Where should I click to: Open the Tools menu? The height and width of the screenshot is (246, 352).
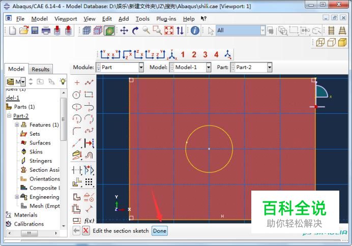[x=142, y=19]
